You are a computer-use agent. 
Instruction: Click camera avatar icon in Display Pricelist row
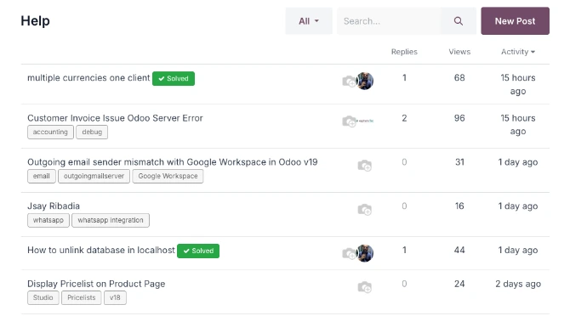365,287
